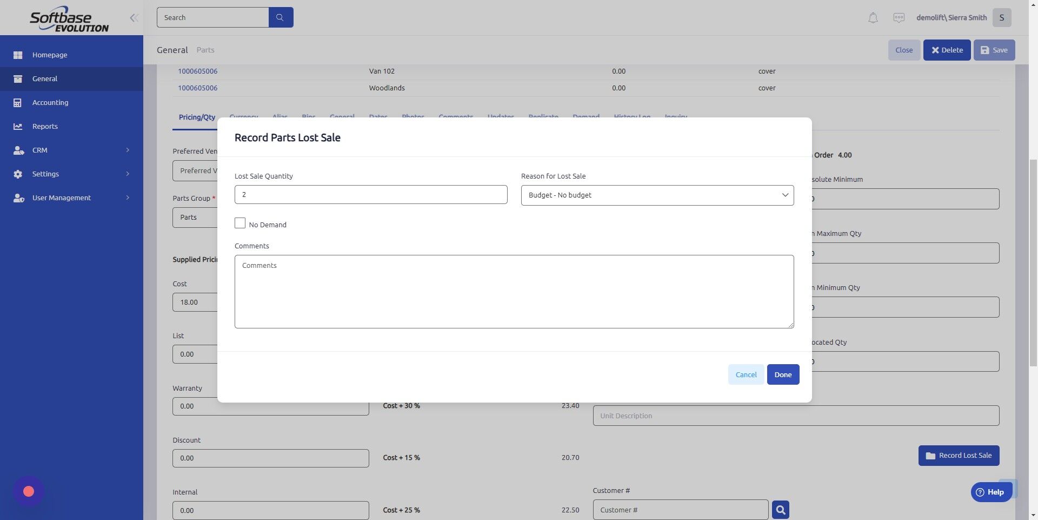Screen dimensions: 1038x520
Task: Open the Reason for Lost Sale dropdown
Action: pyautogui.click(x=657, y=195)
